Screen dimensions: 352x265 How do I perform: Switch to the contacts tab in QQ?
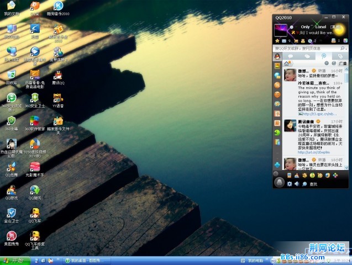coord(289,56)
